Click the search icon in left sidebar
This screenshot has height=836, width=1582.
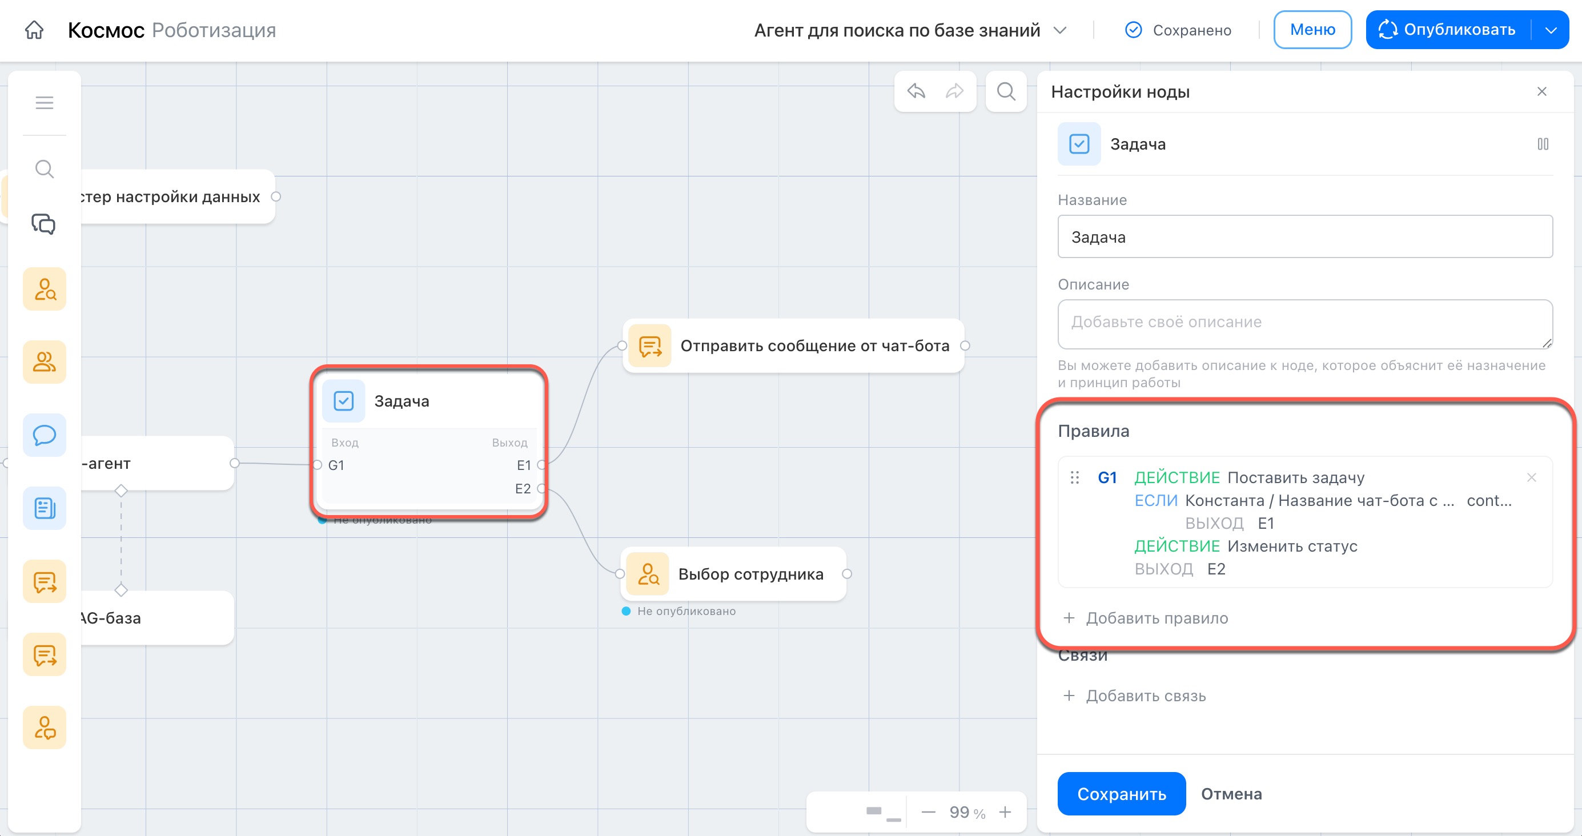(44, 168)
